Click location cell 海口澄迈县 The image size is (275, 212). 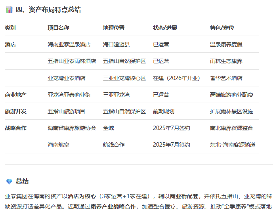coord(116,44)
